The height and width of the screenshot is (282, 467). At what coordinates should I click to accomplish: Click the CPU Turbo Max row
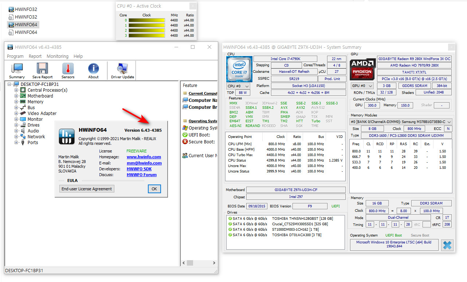pyautogui.click(x=286, y=155)
